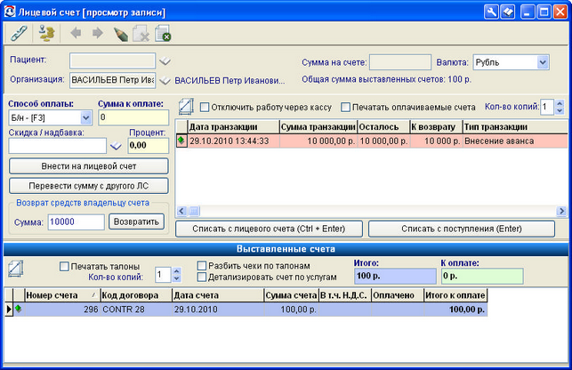572x370 pixels.
Task: Click Перевести сумму с другого ЛС button
Action: point(89,186)
